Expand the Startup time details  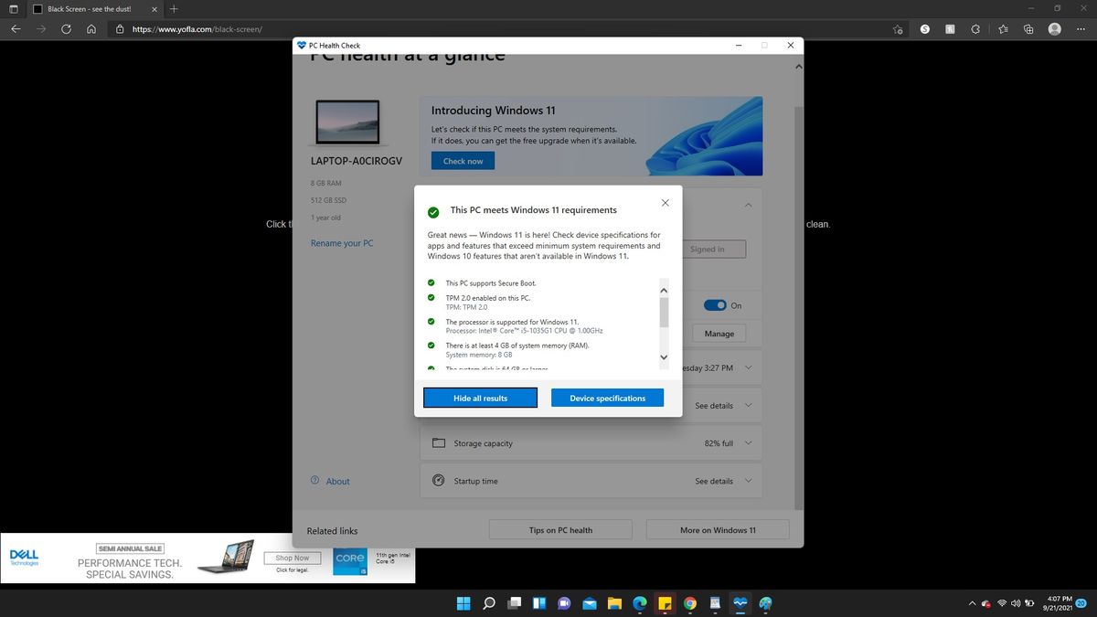(747, 480)
